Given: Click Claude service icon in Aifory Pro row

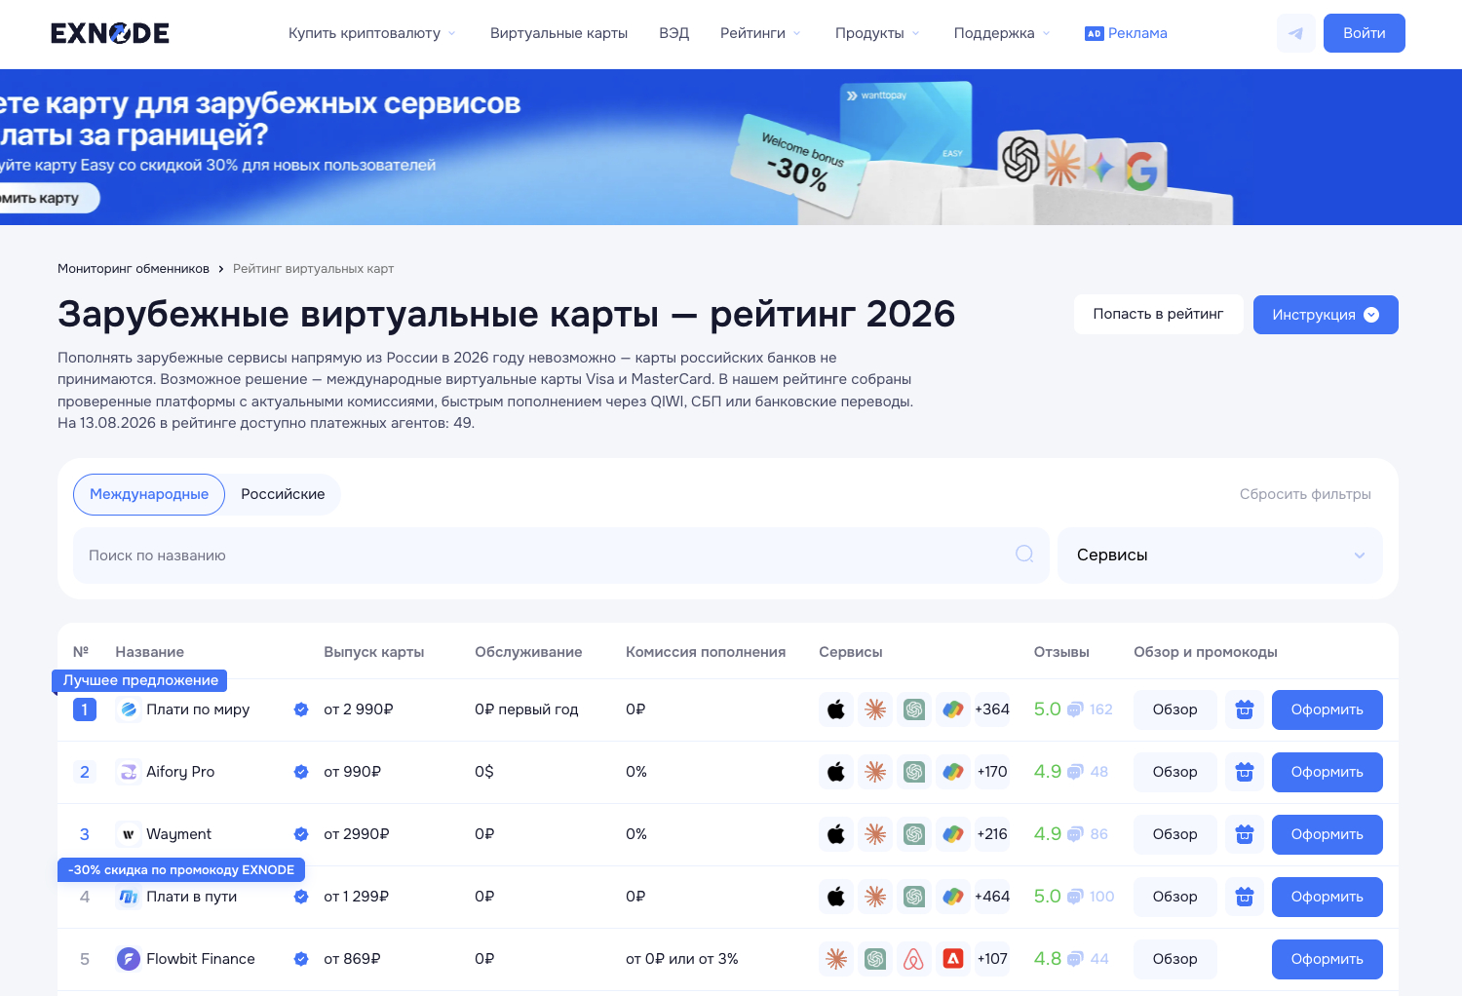Looking at the screenshot, I should pyautogui.click(x=875, y=772).
